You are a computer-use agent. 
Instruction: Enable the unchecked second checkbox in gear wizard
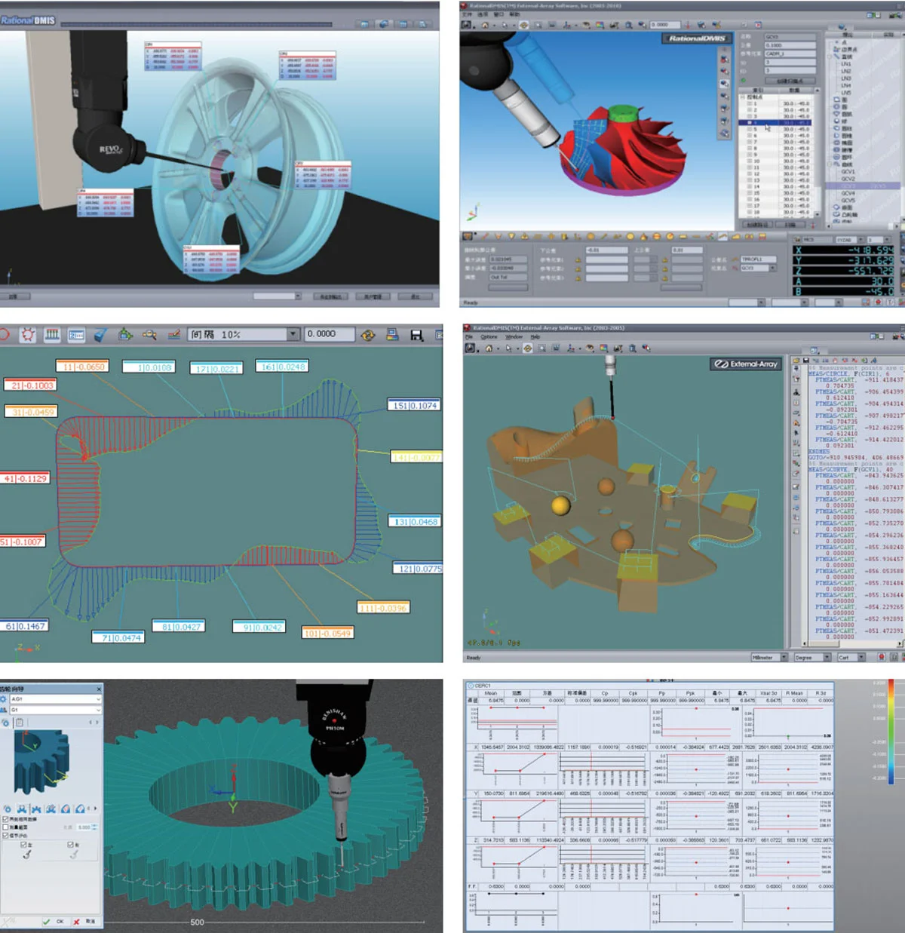click(6, 827)
